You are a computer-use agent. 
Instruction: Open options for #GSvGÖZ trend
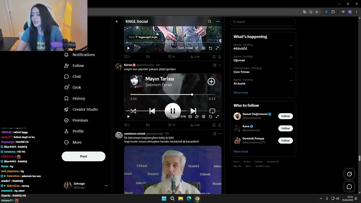[x=291, y=45]
